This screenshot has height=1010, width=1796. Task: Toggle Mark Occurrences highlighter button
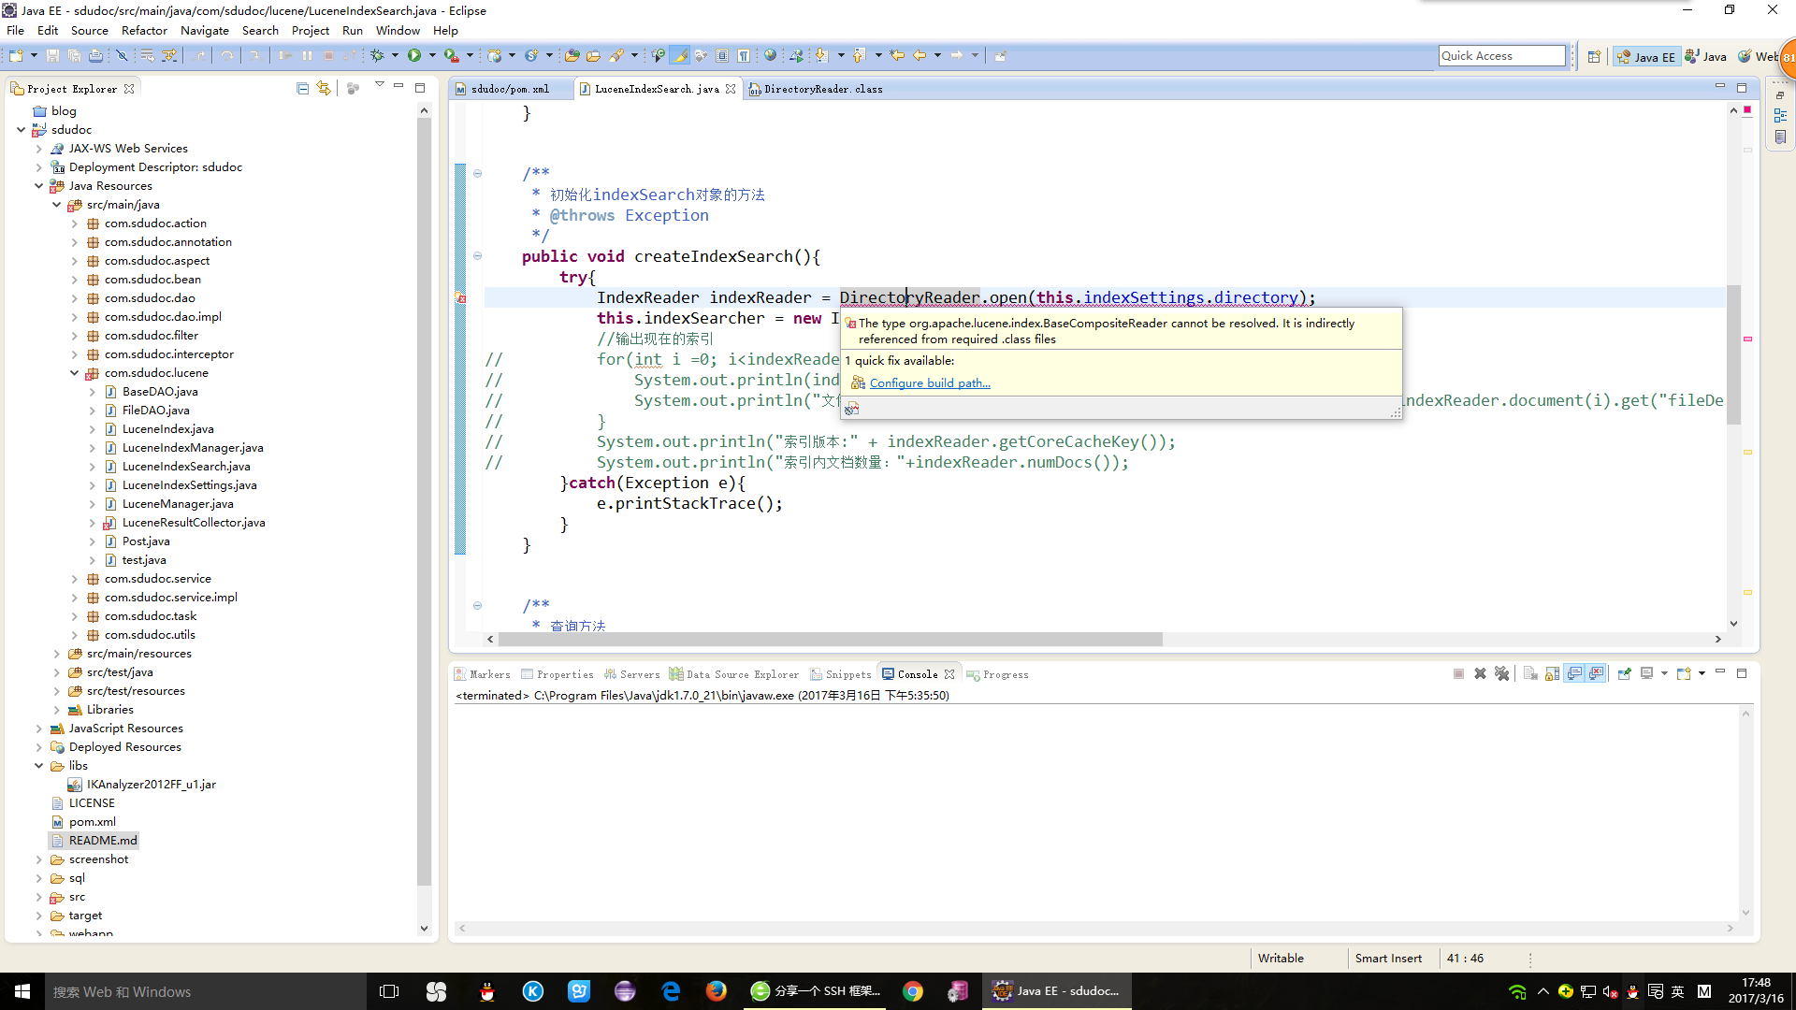coord(680,56)
